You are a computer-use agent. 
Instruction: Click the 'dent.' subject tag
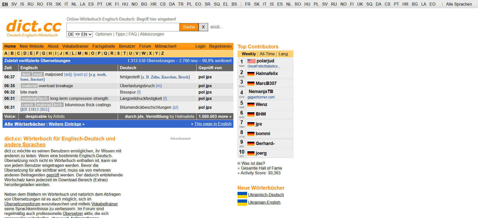26,75
